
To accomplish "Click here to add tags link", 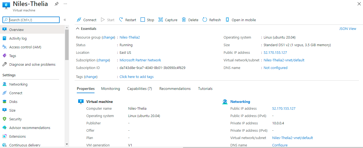I will [136, 77].
